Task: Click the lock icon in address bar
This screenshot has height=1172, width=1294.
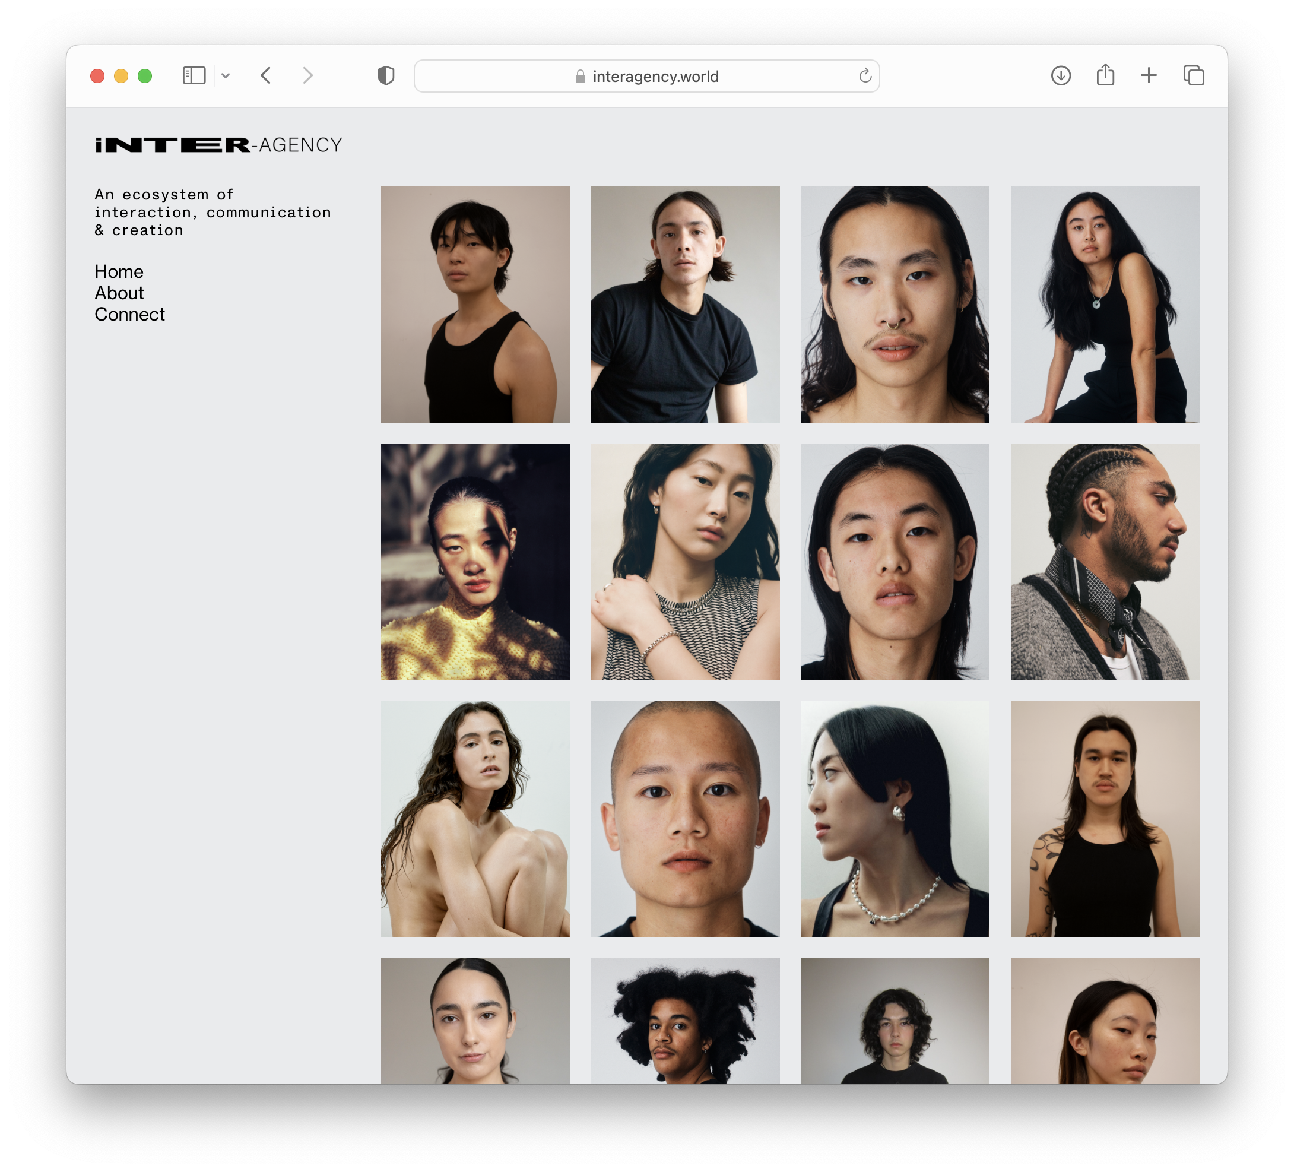Action: coord(581,77)
